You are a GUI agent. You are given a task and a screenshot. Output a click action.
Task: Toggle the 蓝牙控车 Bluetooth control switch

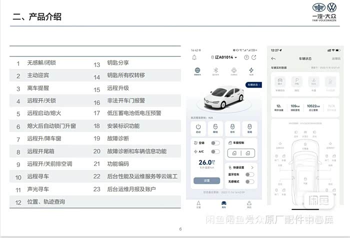click(249, 174)
